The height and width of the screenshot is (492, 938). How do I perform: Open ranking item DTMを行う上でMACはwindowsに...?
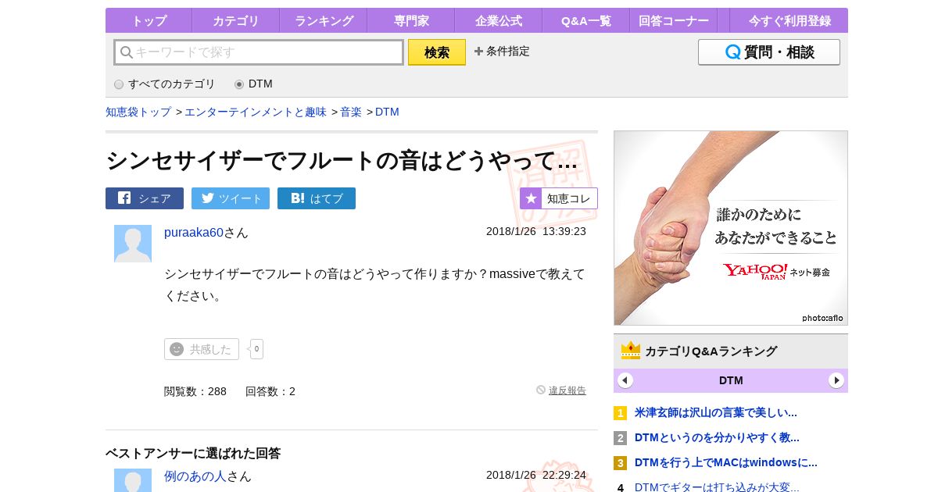[x=726, y=462]
